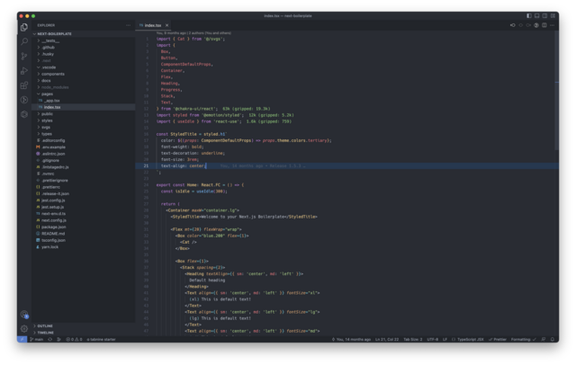Click the Tab Size: 2 indicator
This screenshot has height=365, width=576.
(x=413, y=339)
